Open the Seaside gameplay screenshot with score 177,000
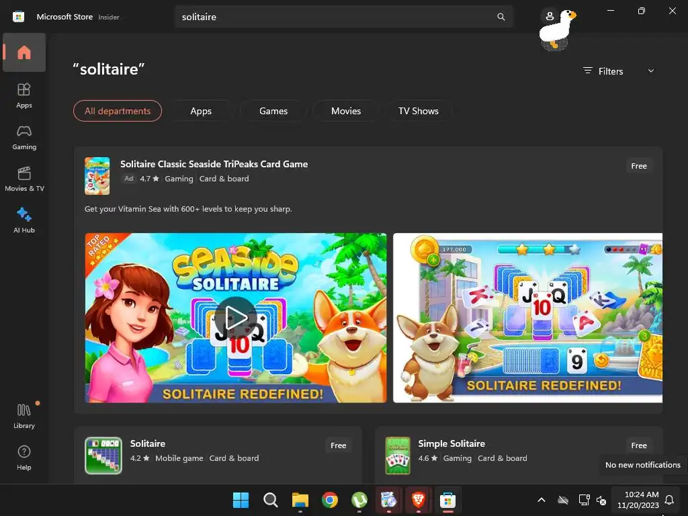Image resolution: width=688 pixels, height=516 pixels. [527, 318]
